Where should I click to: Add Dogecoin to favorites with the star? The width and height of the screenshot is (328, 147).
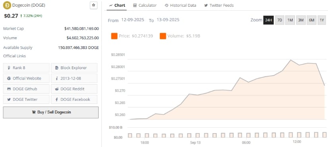pos(93,6)
